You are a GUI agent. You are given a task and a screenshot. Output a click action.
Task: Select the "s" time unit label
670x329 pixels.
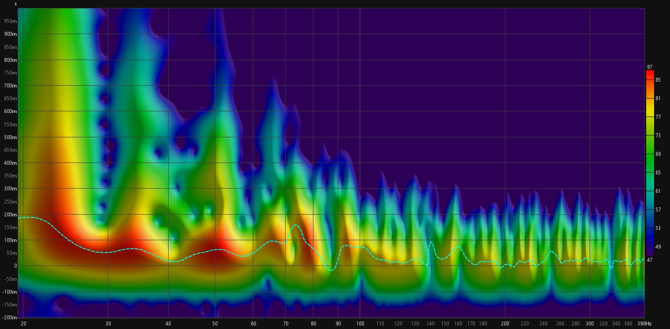pos(15,4)
